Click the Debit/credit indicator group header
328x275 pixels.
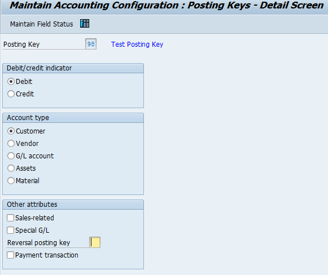(x=73, y=68)
